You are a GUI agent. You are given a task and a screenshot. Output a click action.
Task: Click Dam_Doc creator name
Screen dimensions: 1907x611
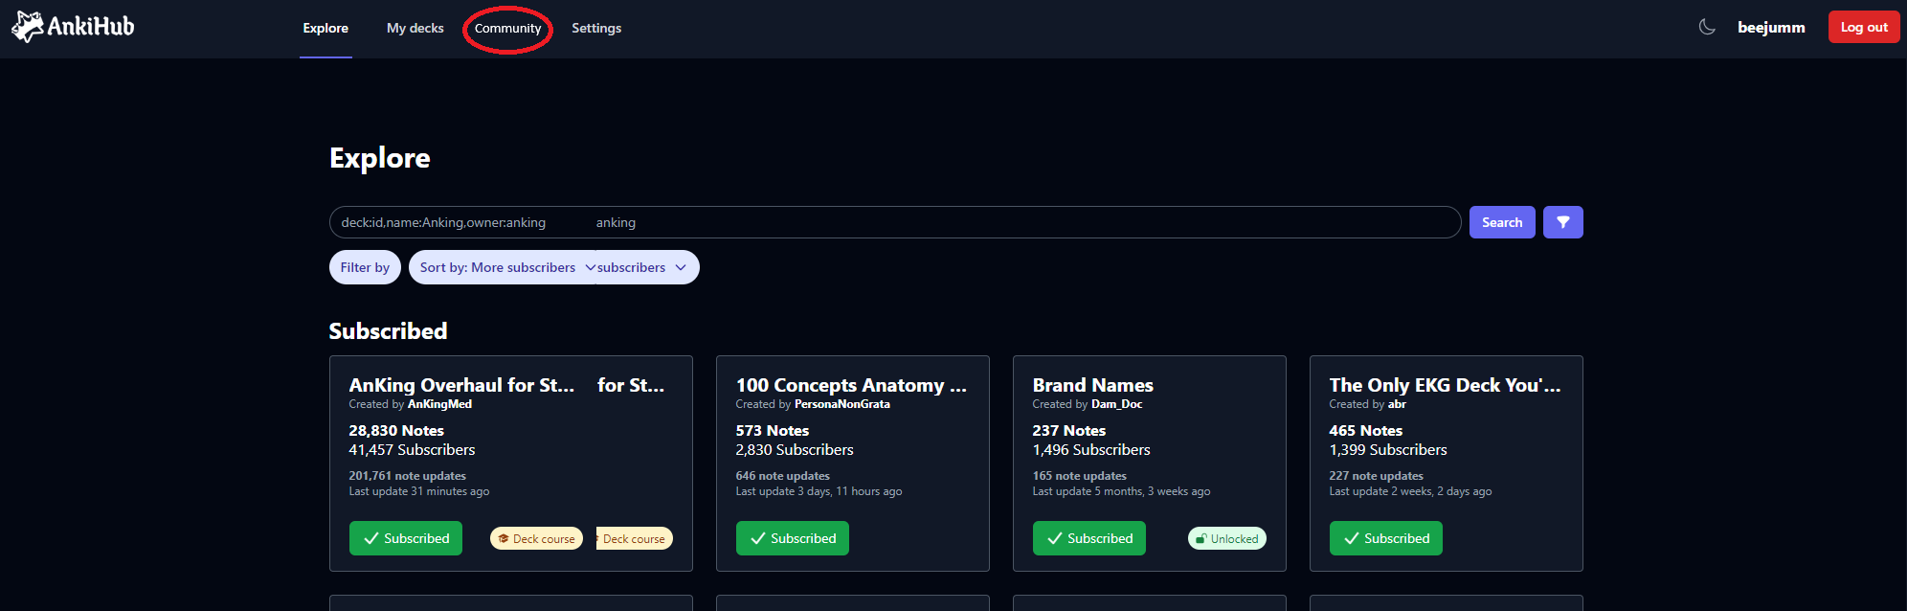point(1117,404)
